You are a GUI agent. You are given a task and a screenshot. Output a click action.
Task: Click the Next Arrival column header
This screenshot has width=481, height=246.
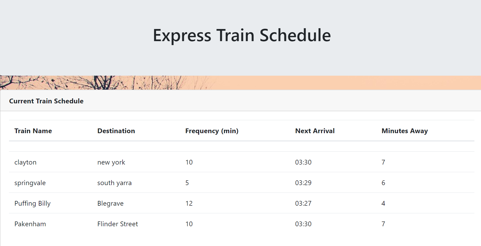[x=315, y=131]
